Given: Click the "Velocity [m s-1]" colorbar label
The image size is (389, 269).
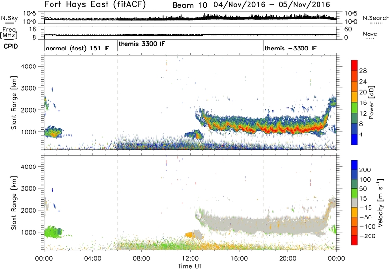Looking at the screenshot, I should coord(380,202).
